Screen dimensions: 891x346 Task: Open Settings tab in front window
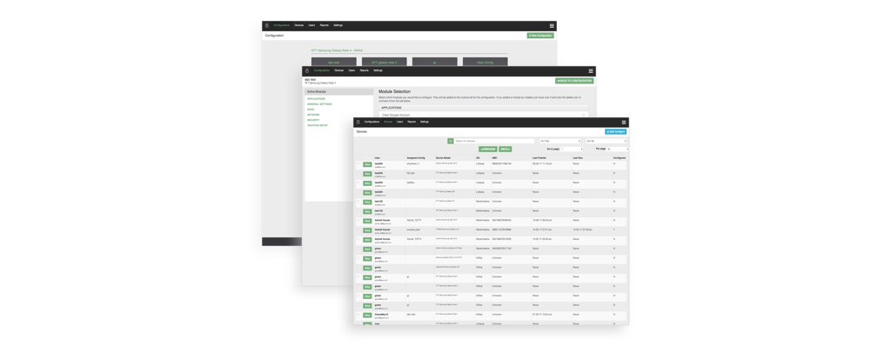425,123
